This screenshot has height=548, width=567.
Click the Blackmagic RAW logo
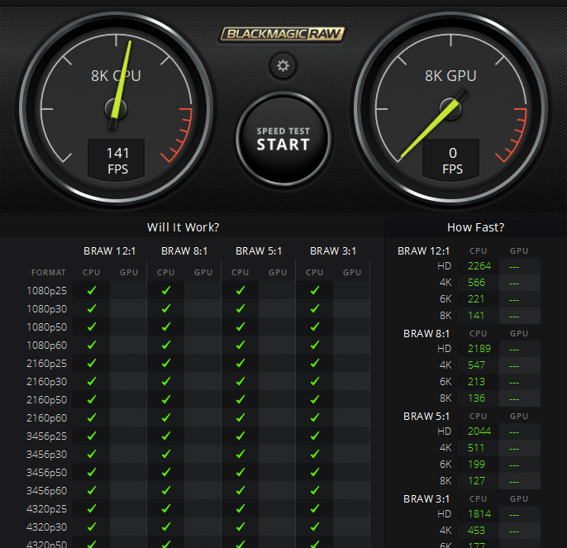tap(283, 35)
